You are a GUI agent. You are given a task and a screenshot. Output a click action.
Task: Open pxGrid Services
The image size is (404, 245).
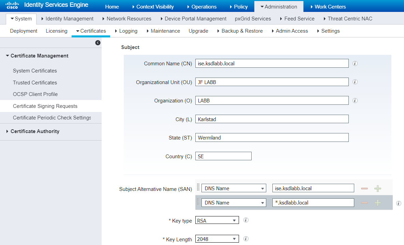coord(253,19)
